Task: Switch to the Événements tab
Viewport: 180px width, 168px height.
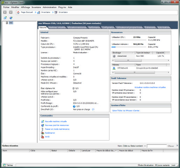Action: 150,28
